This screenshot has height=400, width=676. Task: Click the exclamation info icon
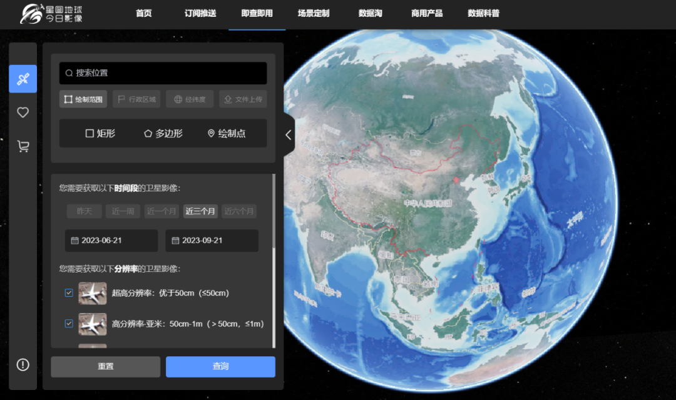(23, 365)
